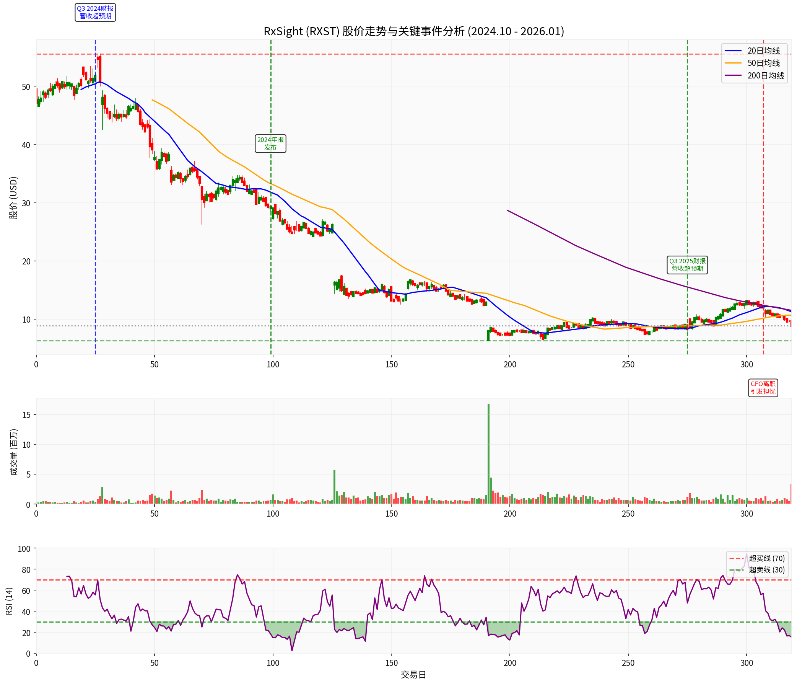This screenshot has width=797, height=685.
Task: Click 200日均线 legend entry
Action: [x=766, y=75]
